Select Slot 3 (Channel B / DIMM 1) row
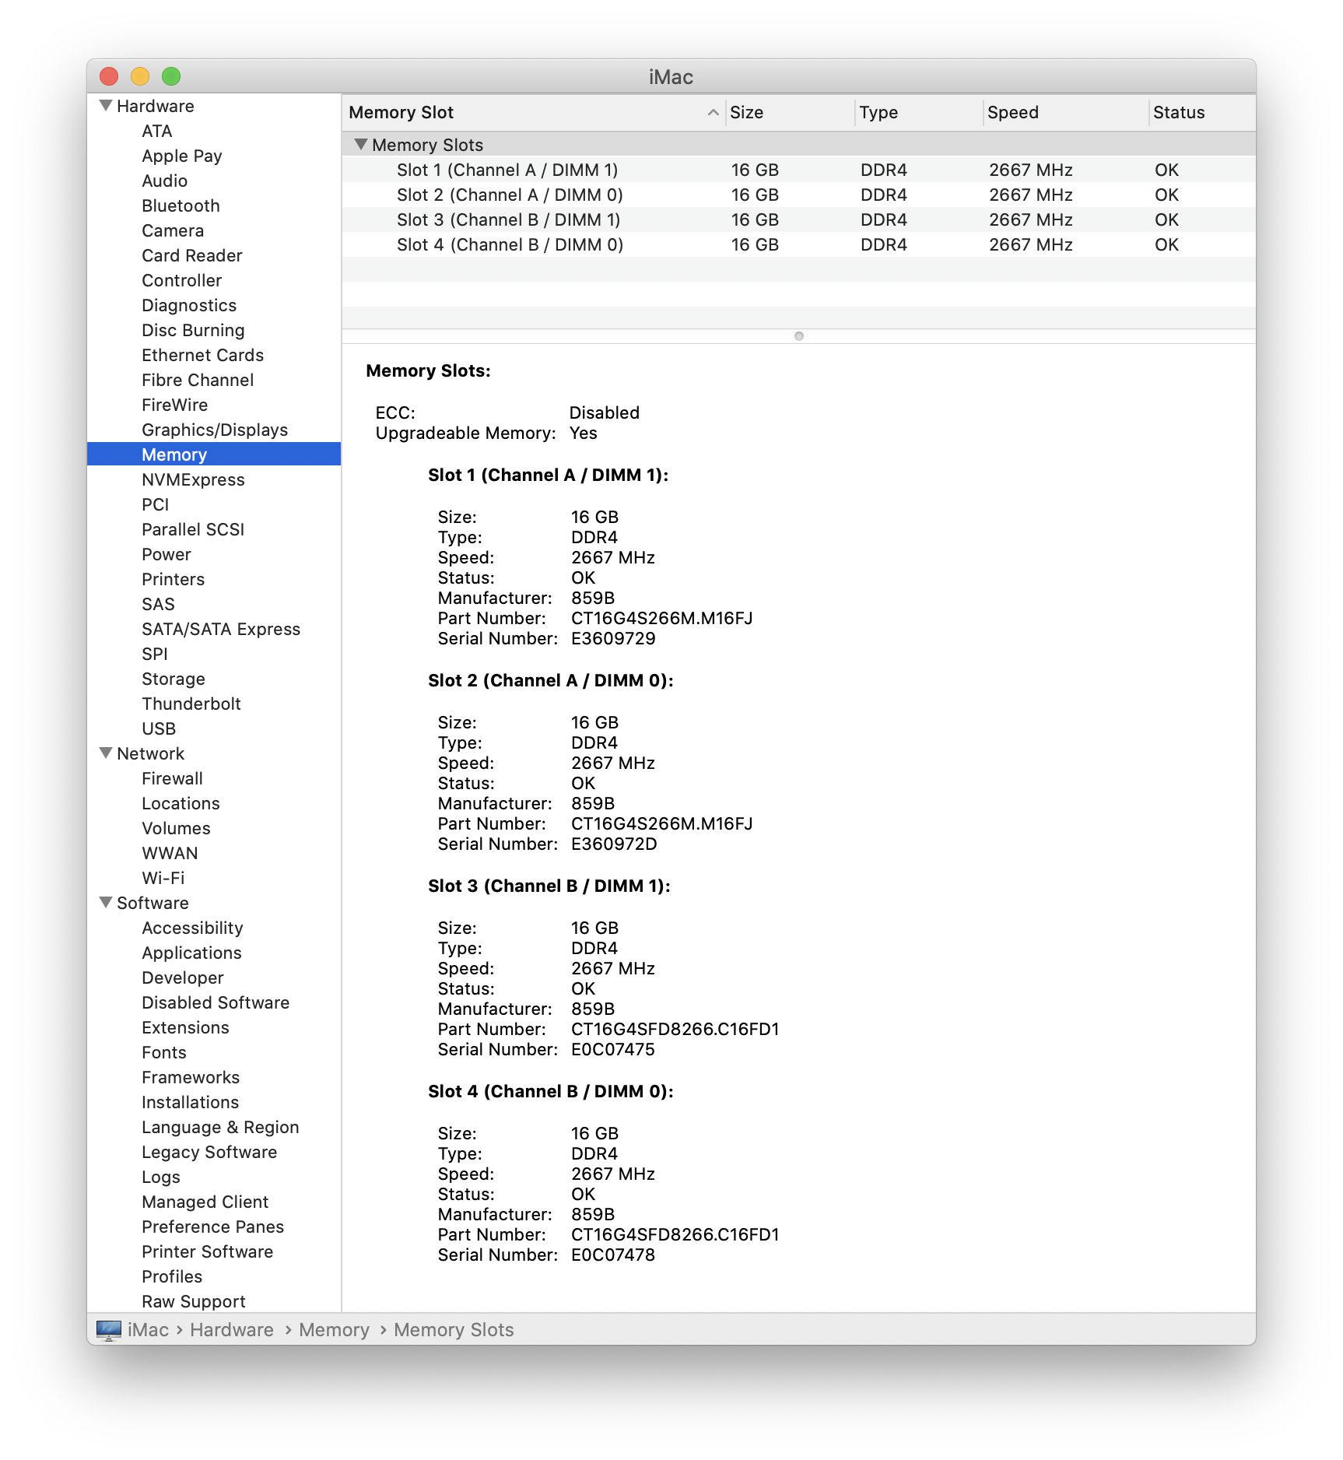 [798, 219]
